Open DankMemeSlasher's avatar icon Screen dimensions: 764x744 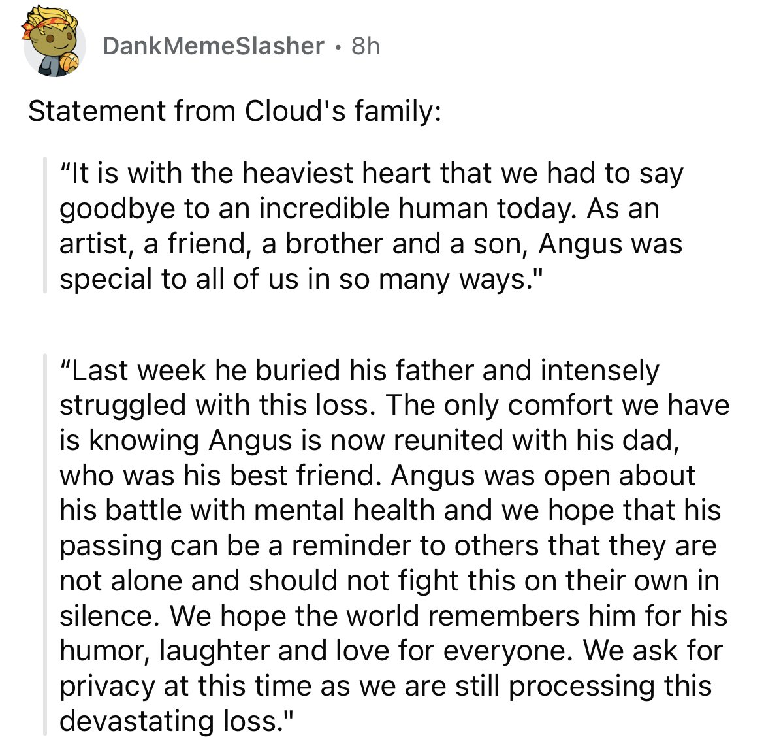click(x=54, y=45)
